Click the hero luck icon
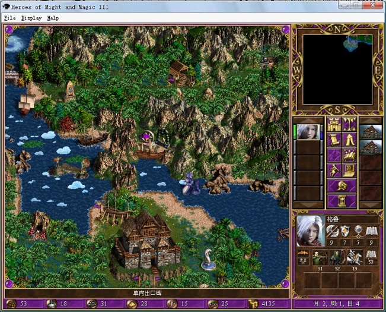Viewport: 386px width, 312px height. [x=303, y=261]
